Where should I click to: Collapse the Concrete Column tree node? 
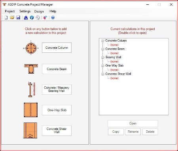[102, 41]
